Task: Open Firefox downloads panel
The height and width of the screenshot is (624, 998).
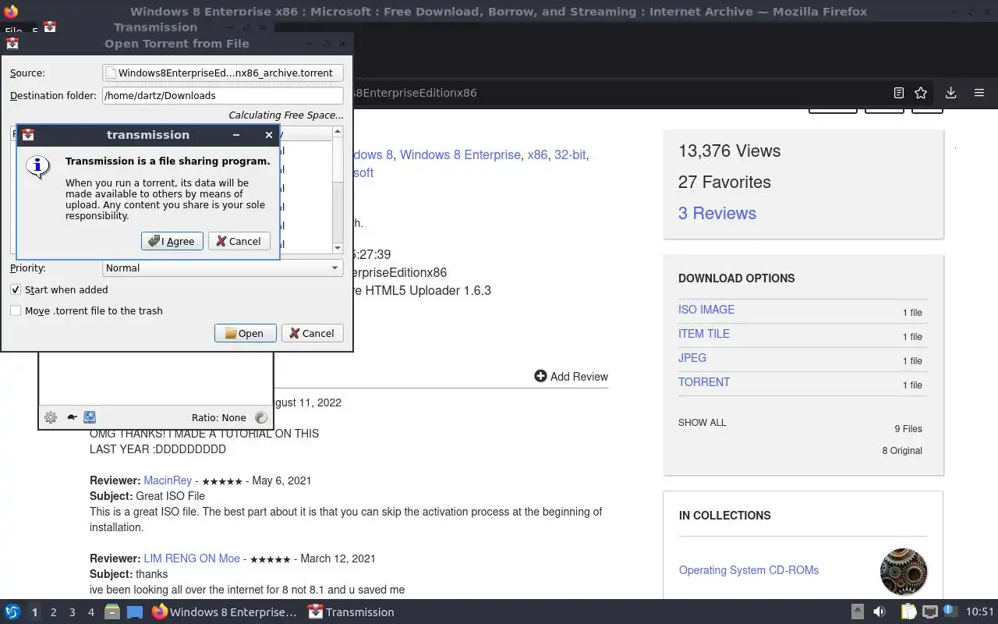Action: (x=950, y=93)
